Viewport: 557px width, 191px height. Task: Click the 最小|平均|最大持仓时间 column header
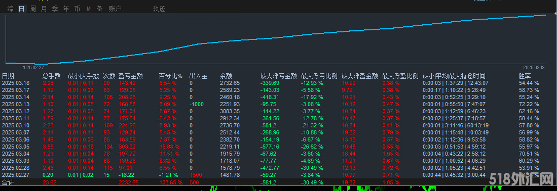coord(454,76)
